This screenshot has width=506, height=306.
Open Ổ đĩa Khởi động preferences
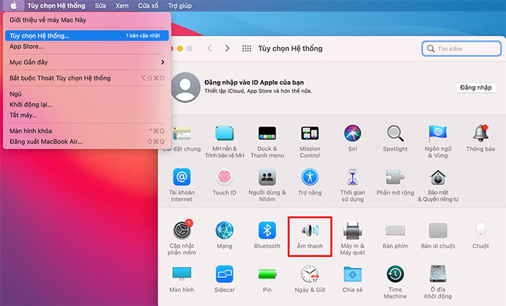pos(438,282)
